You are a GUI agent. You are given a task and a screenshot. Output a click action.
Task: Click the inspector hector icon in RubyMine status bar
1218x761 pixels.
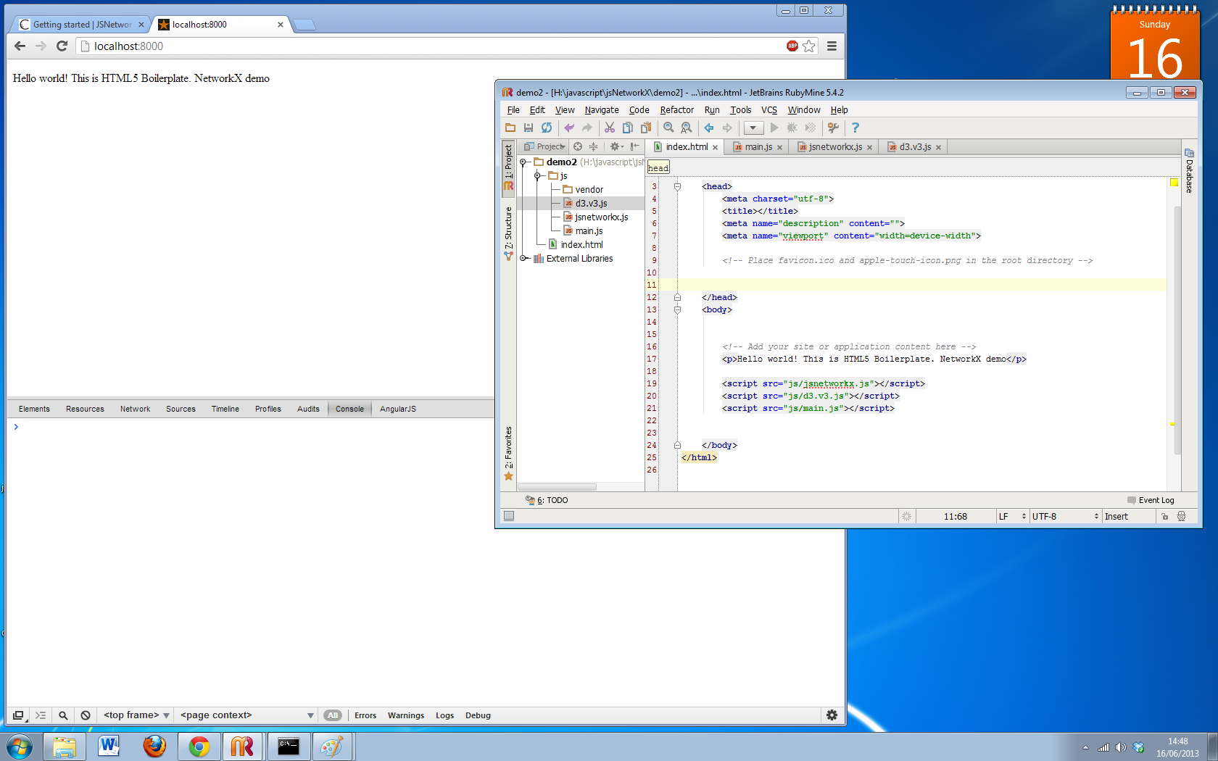pos(1182,516)
